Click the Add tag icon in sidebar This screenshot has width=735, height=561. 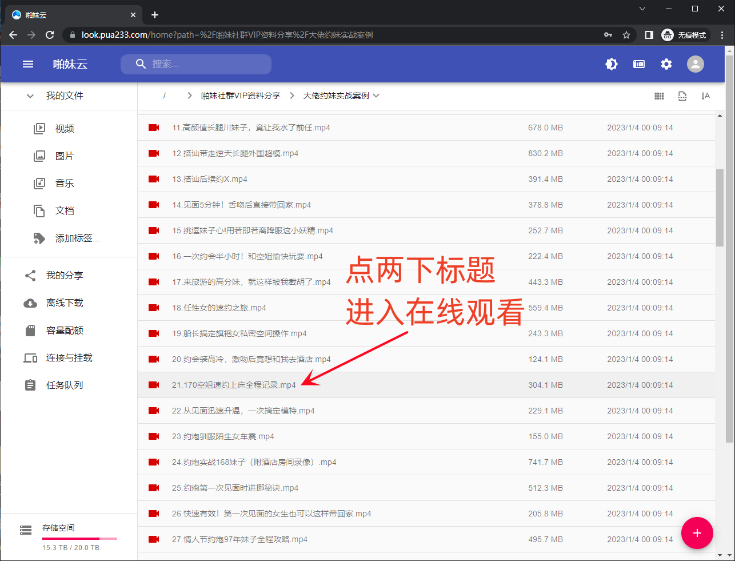tap(39, 238)
